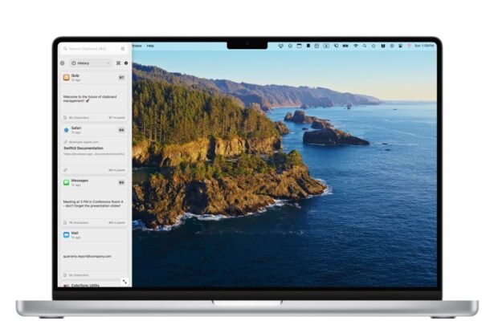
Task: Click the Wi-Fi icon in the menu bar
Action: click(x=356, y=46)
